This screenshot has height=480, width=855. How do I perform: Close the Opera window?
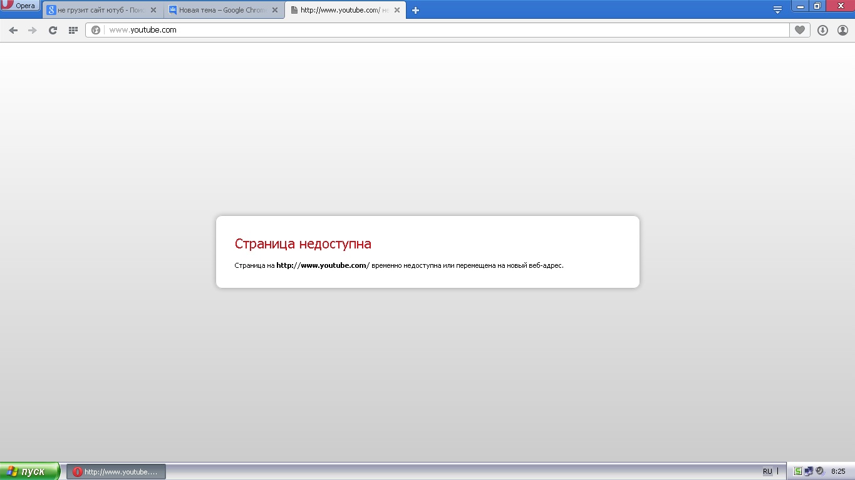click(840, 6)
